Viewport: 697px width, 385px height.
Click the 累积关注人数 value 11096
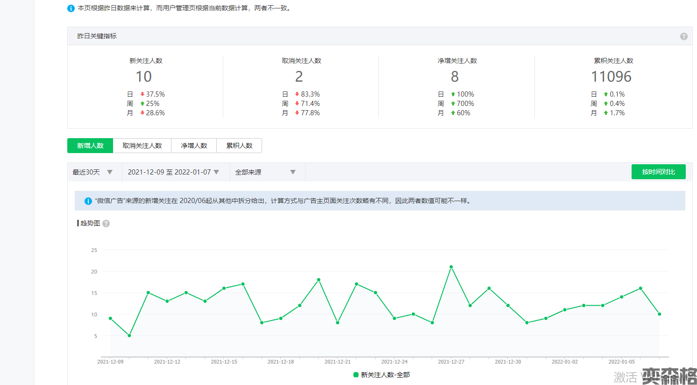click(x=611, y=77)
